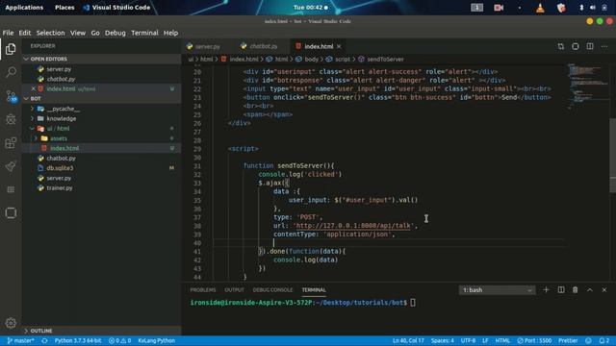Open the notifications bell in status bar
This screenshot has width=616, height=346.
(x=604, y=340)
